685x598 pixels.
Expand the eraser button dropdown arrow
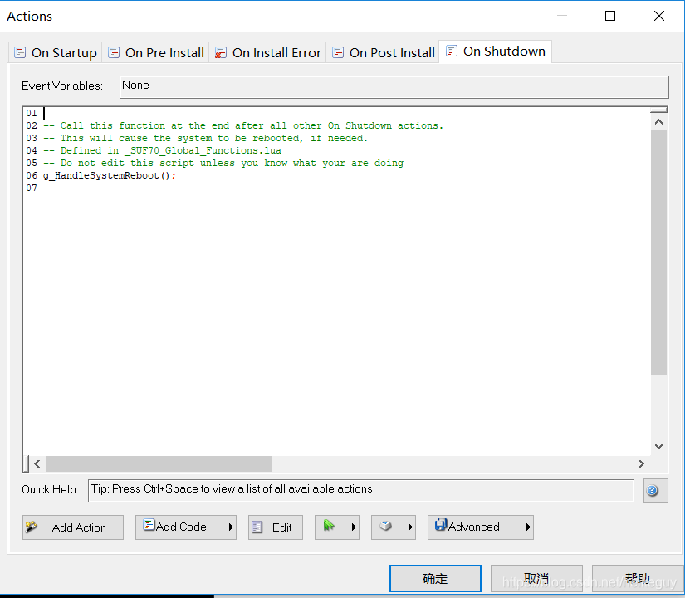point(410,527)
